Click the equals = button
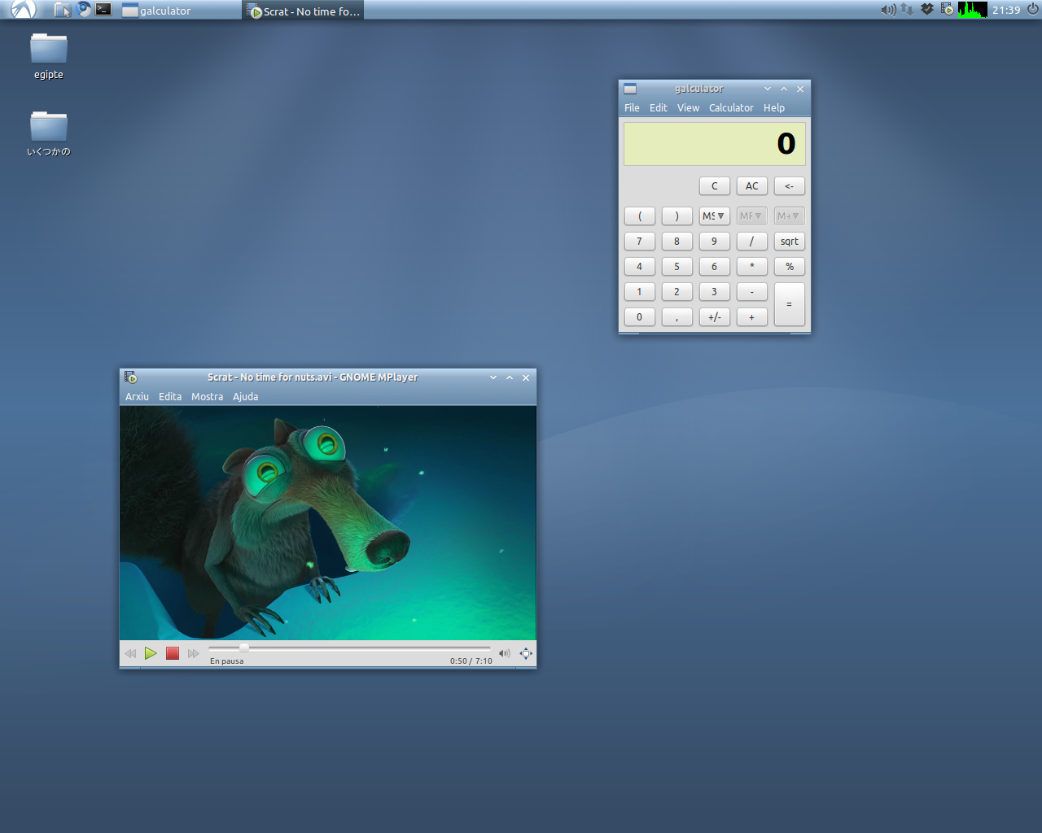This screenshot has height=833, width=1042. (x=790, y=304)
